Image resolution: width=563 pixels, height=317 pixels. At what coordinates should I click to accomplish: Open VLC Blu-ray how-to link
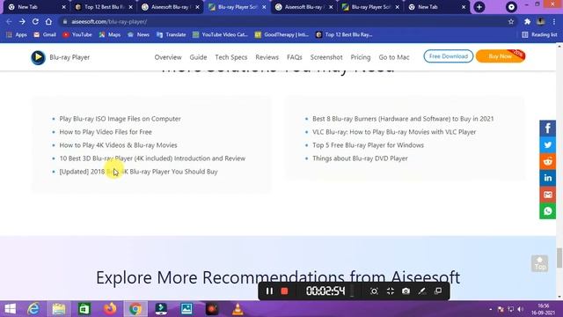pos(394,132)
